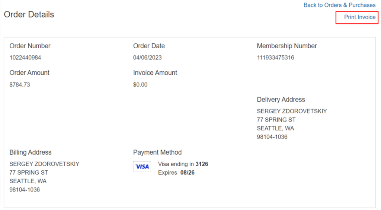The image size is (381, 210).
Task: Go back to Orders & Purchases
Action: 339,5
